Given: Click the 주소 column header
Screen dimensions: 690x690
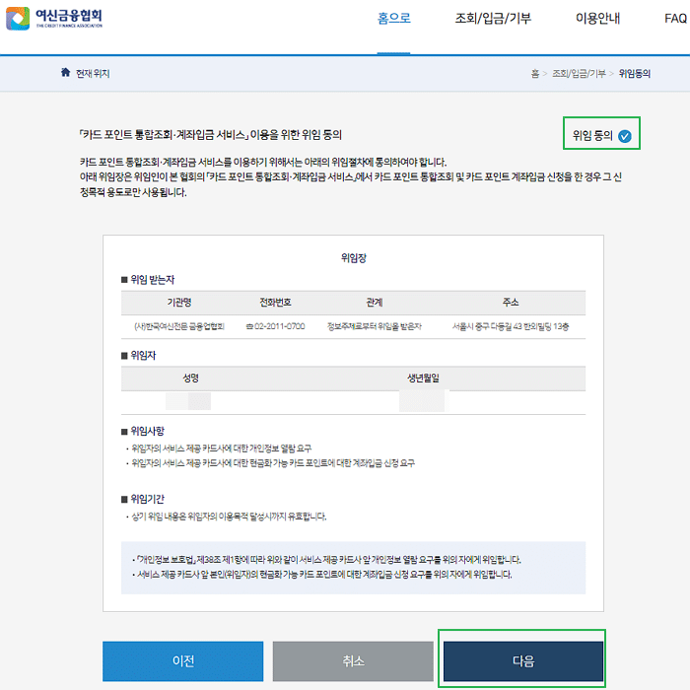Looking at the screenshot, I should (x=511, y=303).
